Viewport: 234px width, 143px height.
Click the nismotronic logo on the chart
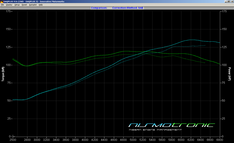(171, 125)
